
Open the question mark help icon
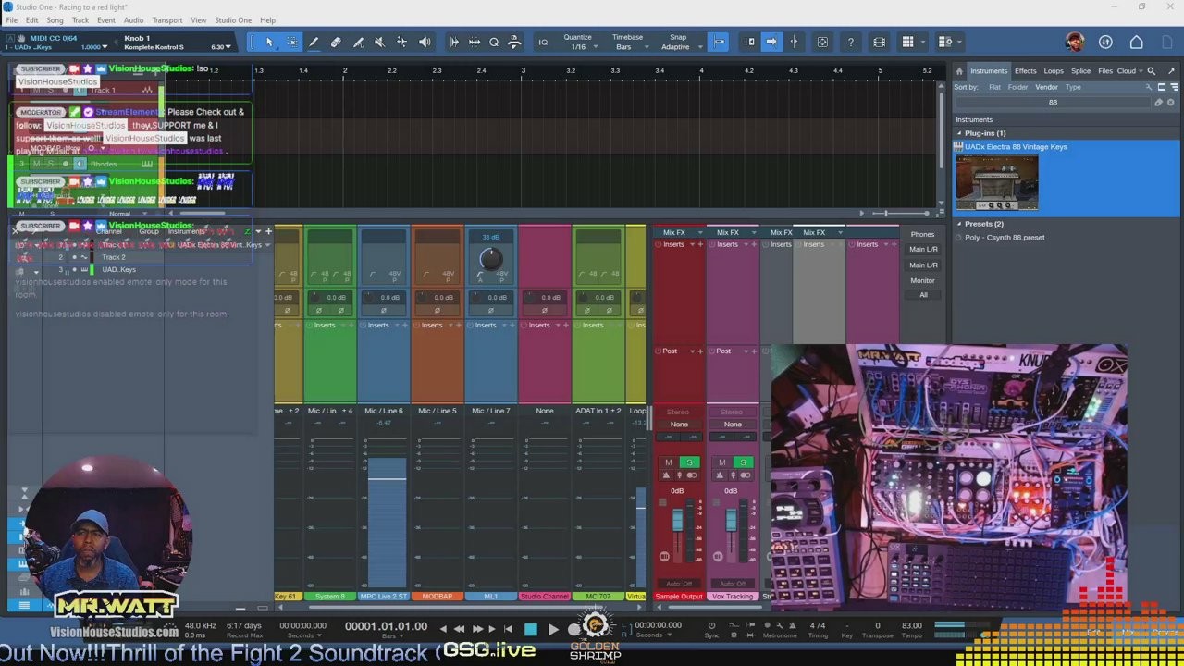click(850, 42)
